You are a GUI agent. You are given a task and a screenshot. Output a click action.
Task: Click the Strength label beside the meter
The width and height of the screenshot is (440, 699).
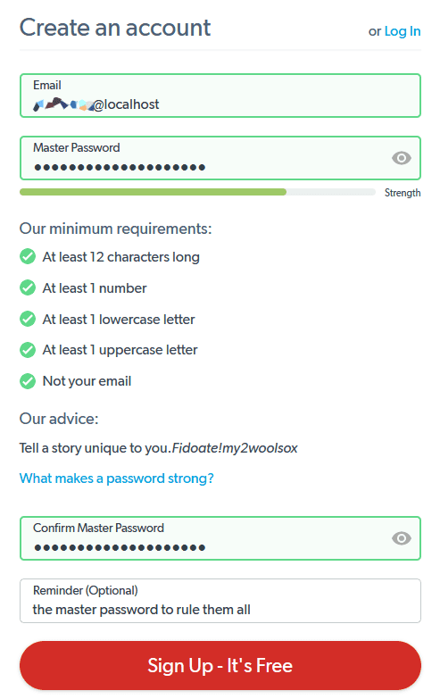coord(403,193)
